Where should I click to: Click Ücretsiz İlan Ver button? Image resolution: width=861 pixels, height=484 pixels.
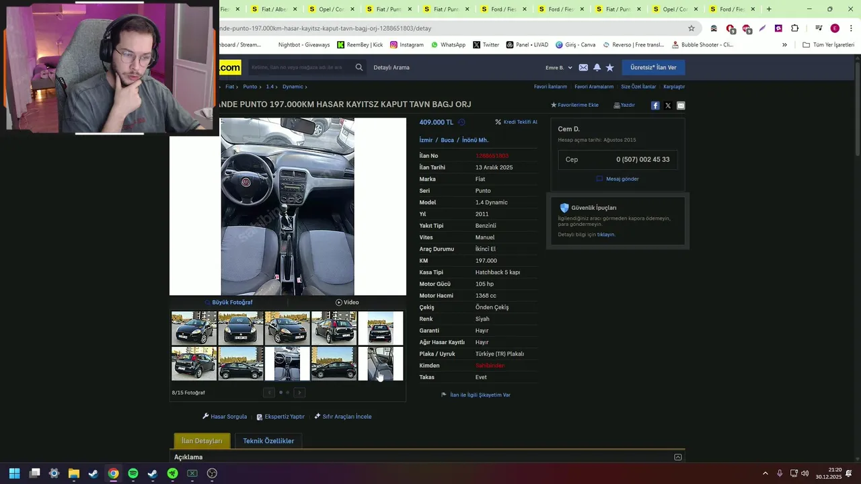point(653,67)
